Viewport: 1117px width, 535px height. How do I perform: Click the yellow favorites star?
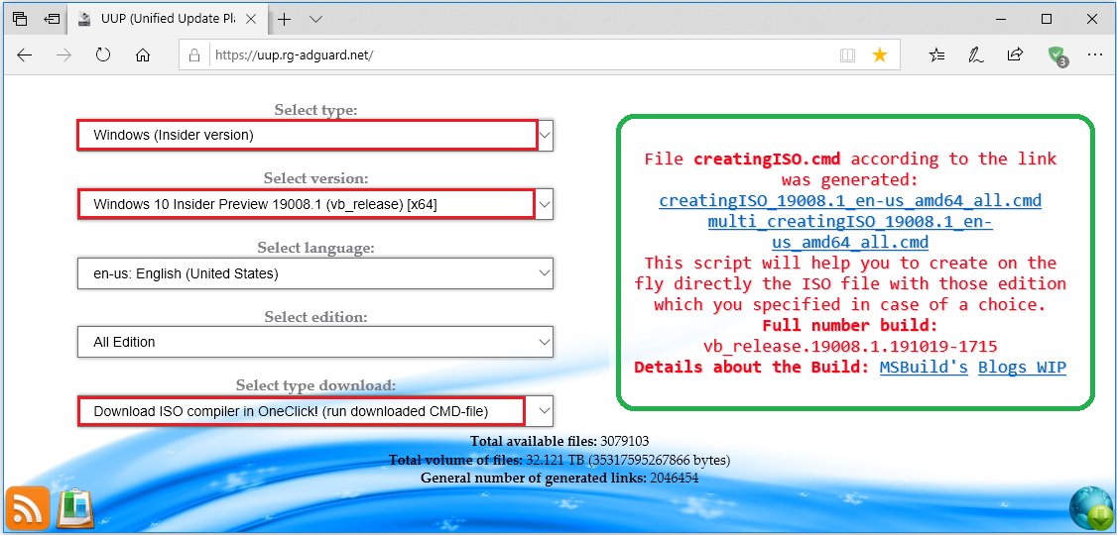click(880, 54)
